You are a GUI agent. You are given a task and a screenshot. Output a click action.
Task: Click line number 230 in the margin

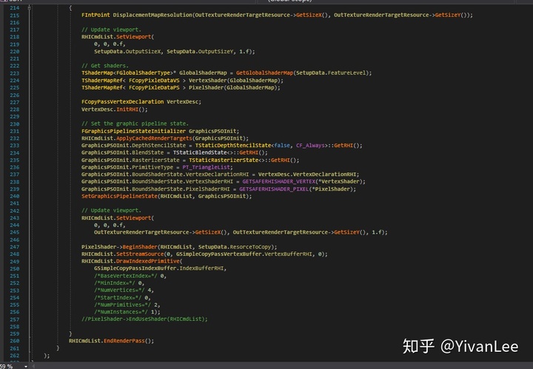15,124
